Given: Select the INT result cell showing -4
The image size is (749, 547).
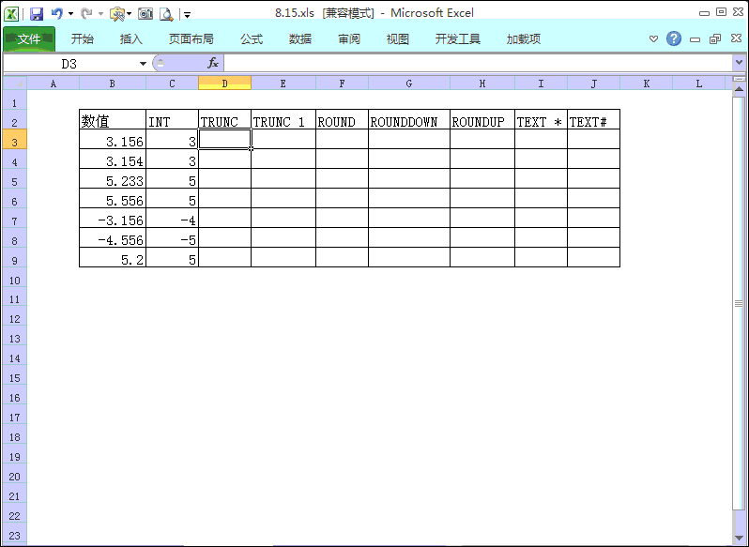Looking at the screenshot, I should point(172,218).
